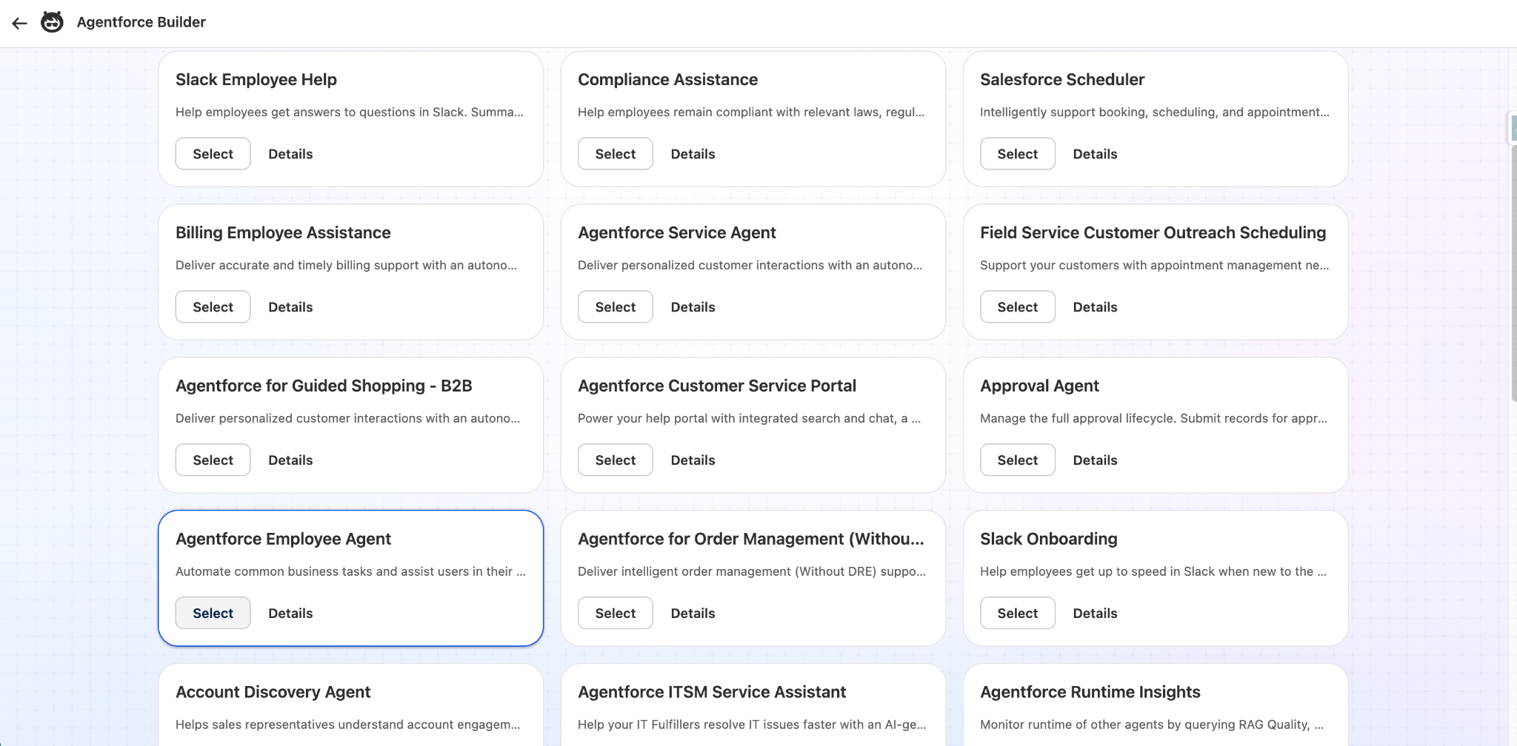Click the "Slack Employee Help" card title
1517x746 pixels.
(256, 80)
